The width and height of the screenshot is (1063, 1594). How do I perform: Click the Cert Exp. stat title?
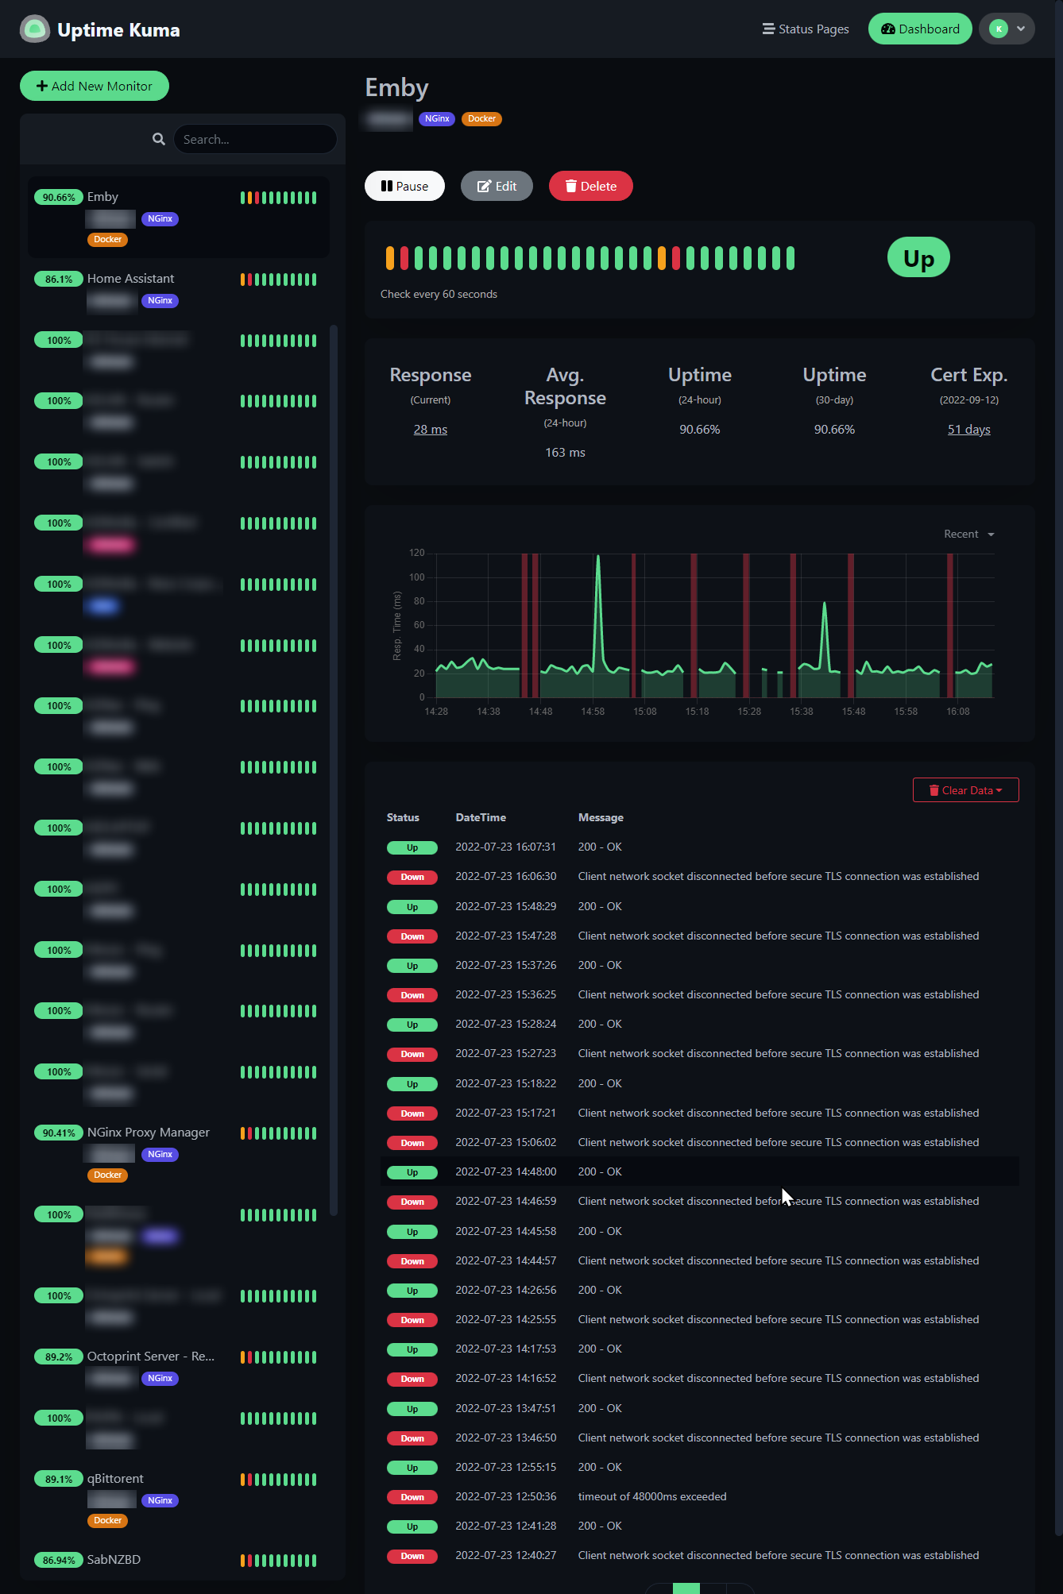coord(969,375)
